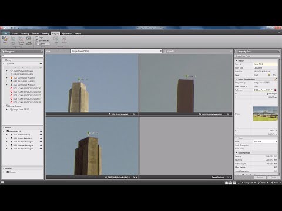Click the camera icon in status bar
This screenshot has width=282, height=211.
227,183
